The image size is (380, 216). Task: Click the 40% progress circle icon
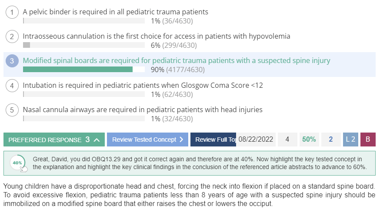click(x=18, y=163)
